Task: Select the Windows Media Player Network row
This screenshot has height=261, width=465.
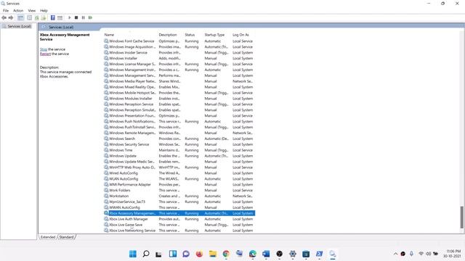Action: tap(179, 81)
